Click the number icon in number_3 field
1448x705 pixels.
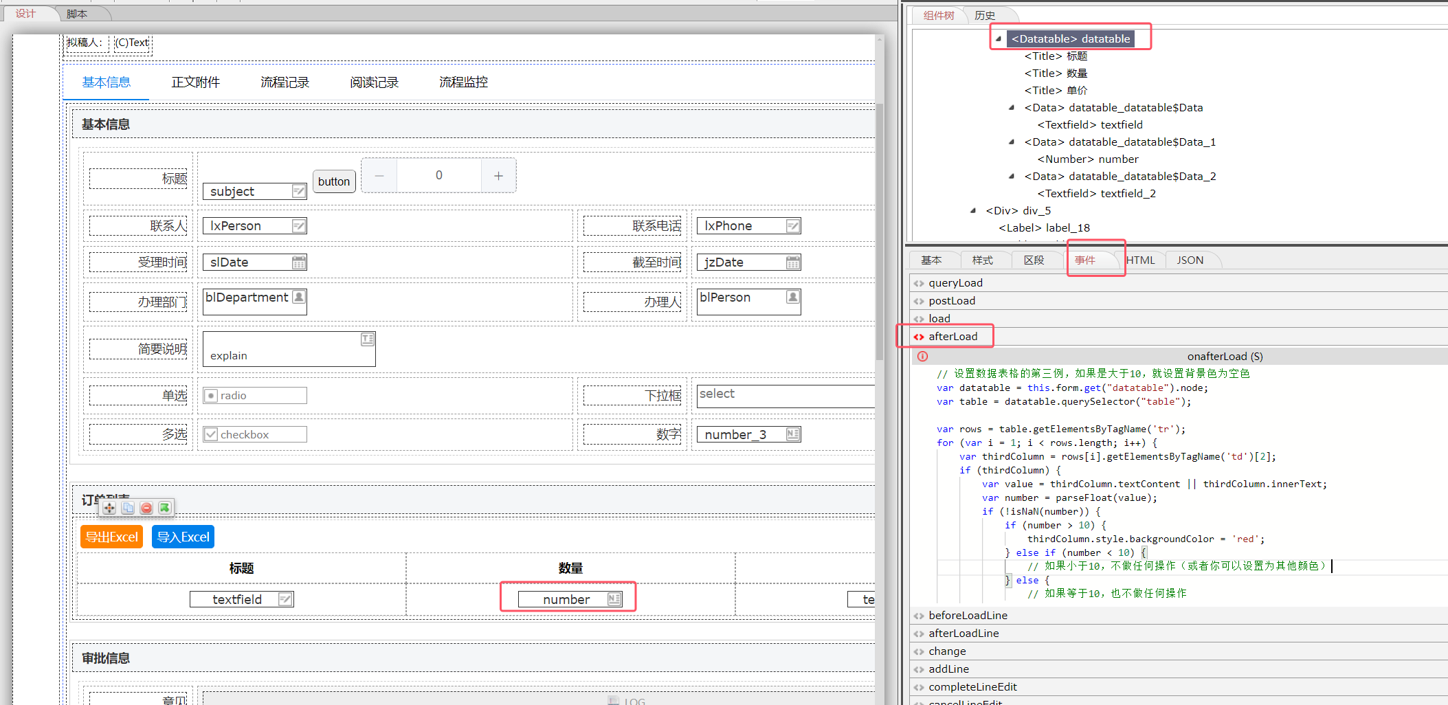click(792, 434)
